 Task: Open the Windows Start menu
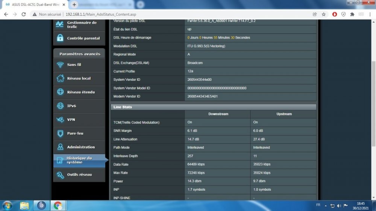pyautogui.click(x=7, y=205)
